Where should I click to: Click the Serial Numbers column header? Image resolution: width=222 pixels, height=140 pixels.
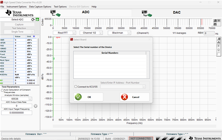[110, 53]
